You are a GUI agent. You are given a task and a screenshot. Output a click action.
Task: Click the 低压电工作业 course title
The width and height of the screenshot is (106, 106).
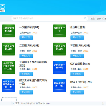pyautogui.click(x=77, y=27)
